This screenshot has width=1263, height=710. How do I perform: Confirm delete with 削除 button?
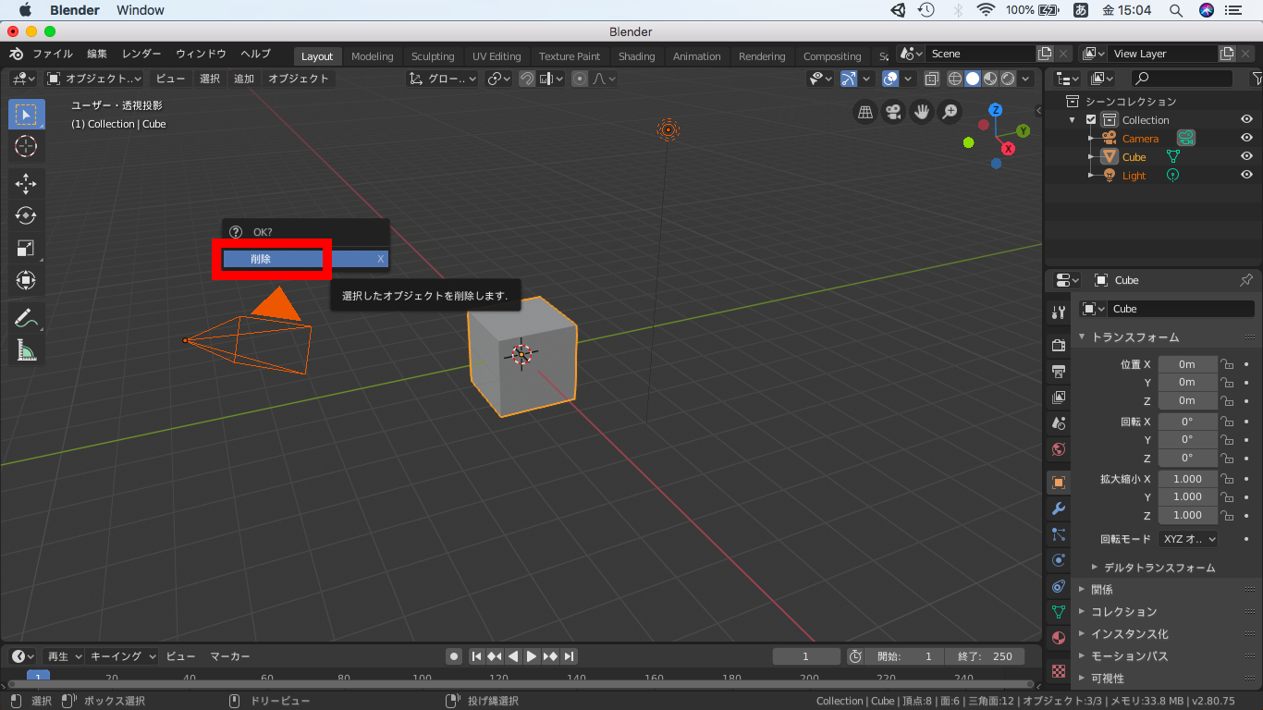point(305,259)
